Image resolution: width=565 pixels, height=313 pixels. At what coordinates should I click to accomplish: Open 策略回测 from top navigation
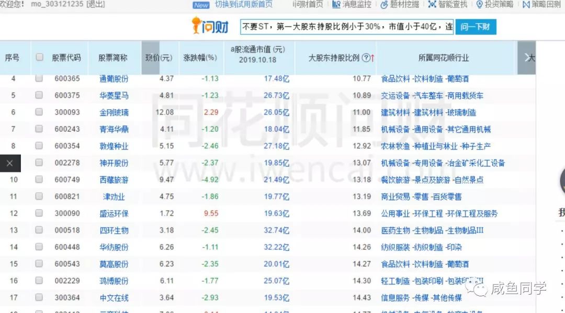tap(541, 5)
